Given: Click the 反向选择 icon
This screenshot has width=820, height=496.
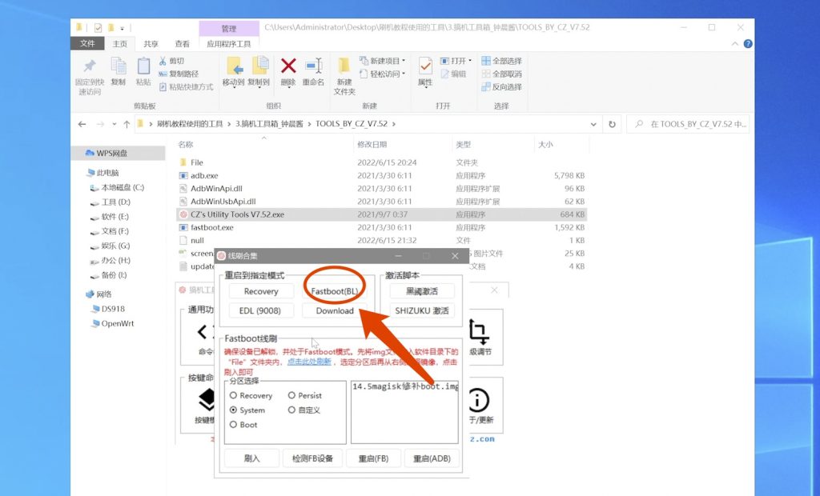Looking at the screenshot, I should pos(486,86).
